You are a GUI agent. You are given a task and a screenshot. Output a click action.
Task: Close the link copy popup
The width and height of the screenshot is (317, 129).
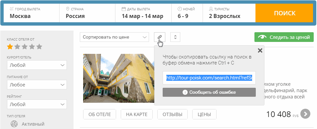point(260,51)
